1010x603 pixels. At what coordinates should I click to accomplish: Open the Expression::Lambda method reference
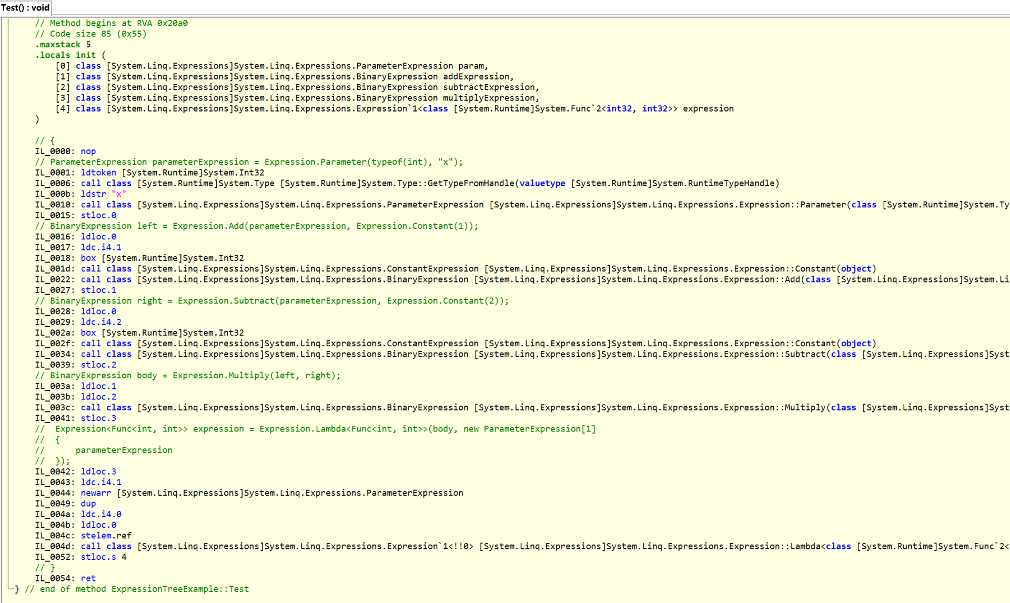pyautogui.click(x=805, y=546)
